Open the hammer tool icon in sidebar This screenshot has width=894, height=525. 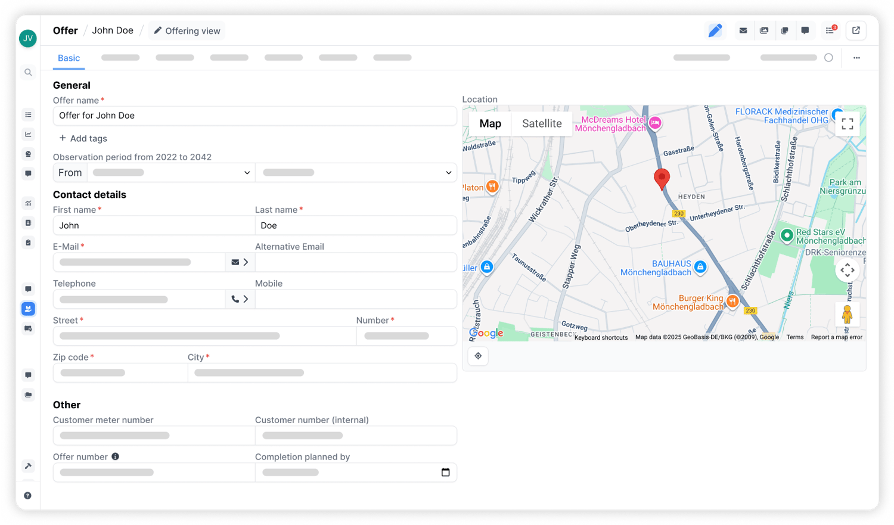[x=28, y=466]
